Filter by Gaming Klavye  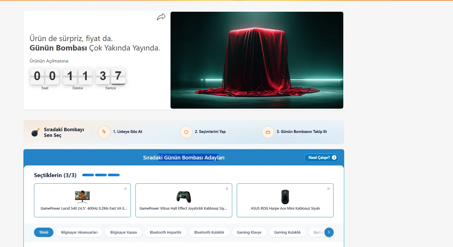point(249,232)
